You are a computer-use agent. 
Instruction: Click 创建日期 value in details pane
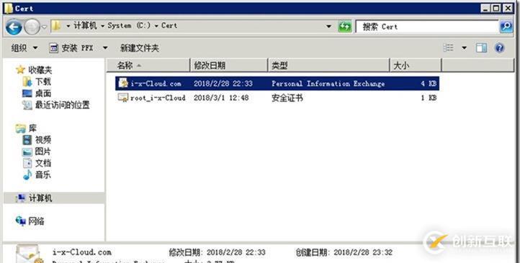363,252
